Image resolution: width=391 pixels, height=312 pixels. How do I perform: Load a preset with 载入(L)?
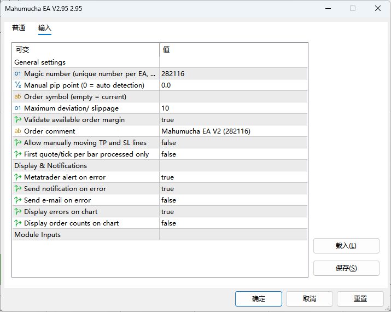click(346, 246)
